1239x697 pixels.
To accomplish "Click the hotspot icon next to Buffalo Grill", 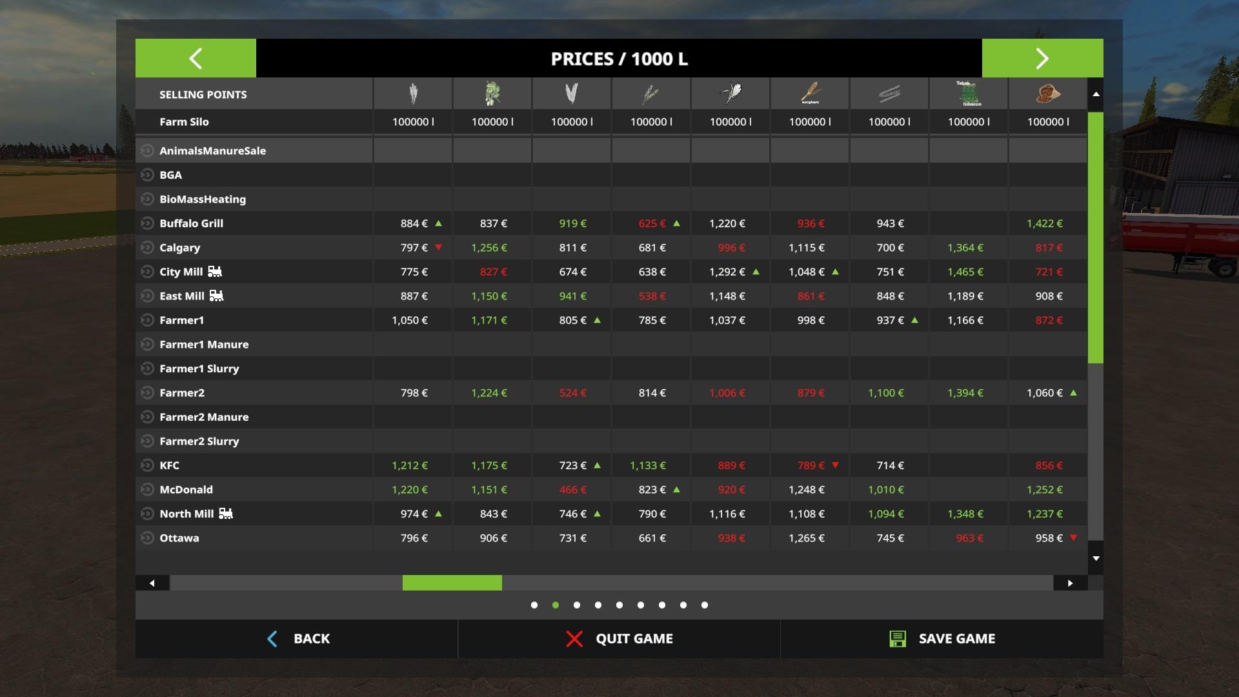I will pyautogui.click(x=147, y=223).
